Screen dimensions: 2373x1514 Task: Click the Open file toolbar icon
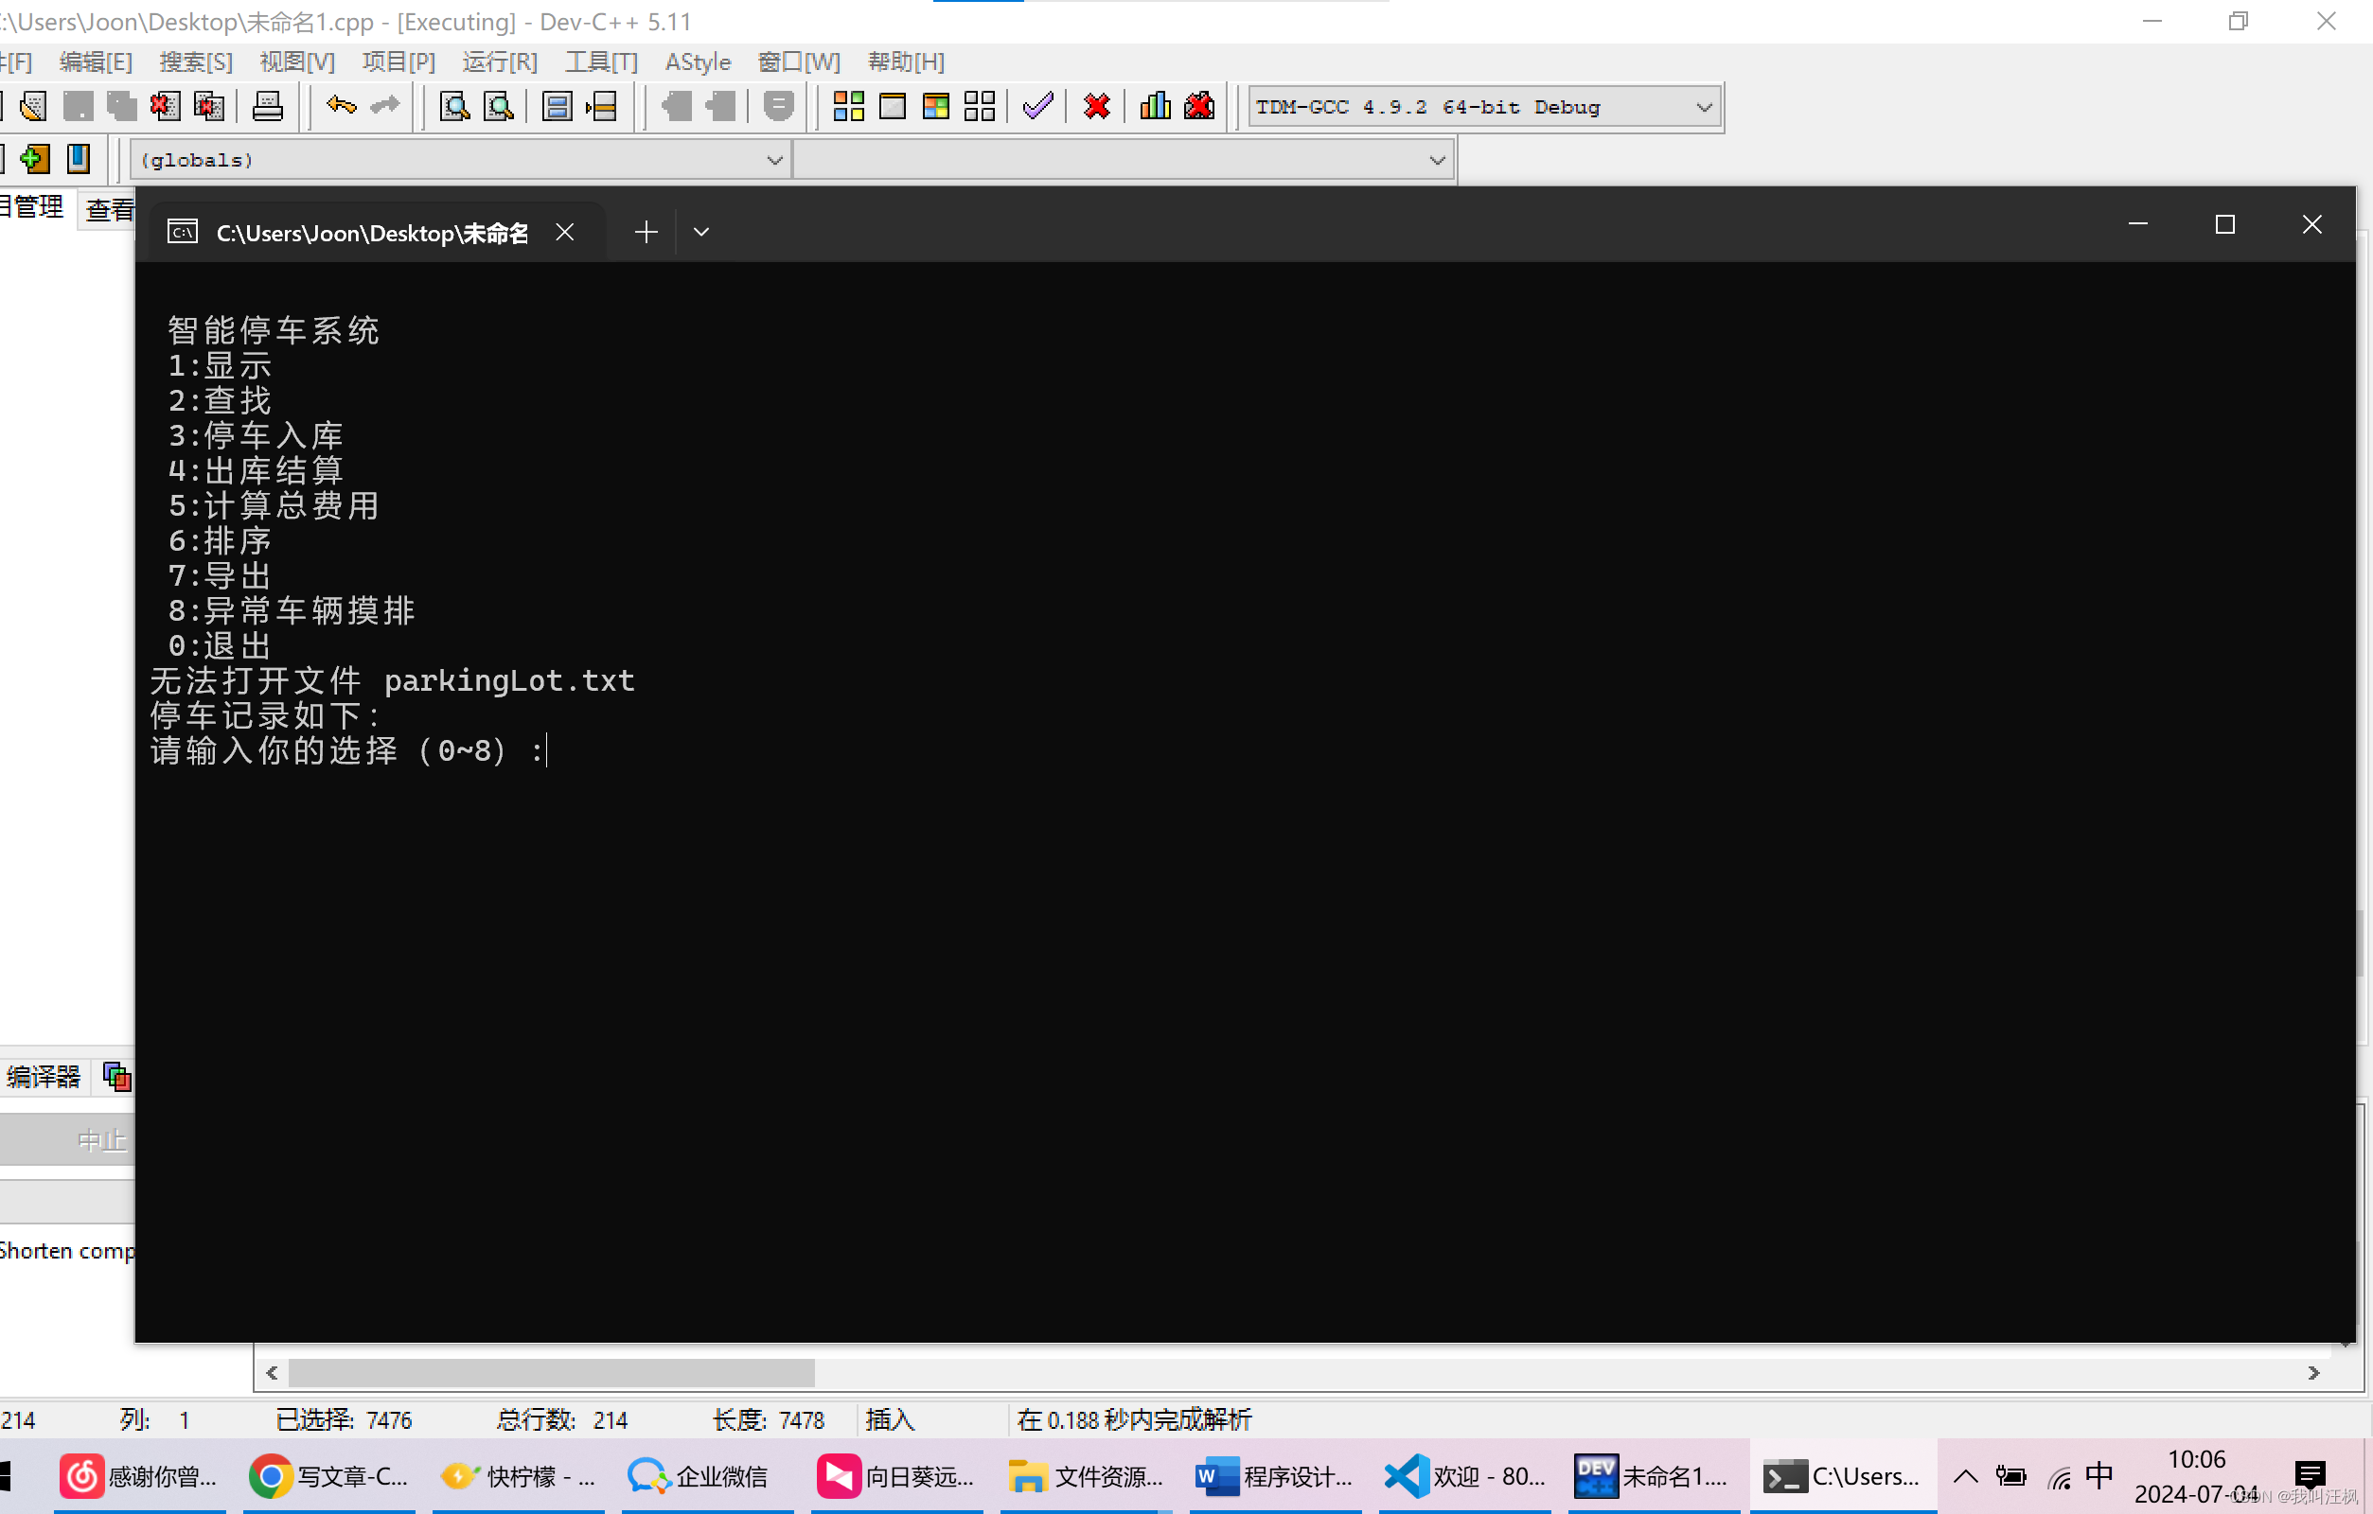[x=32, y=105]
